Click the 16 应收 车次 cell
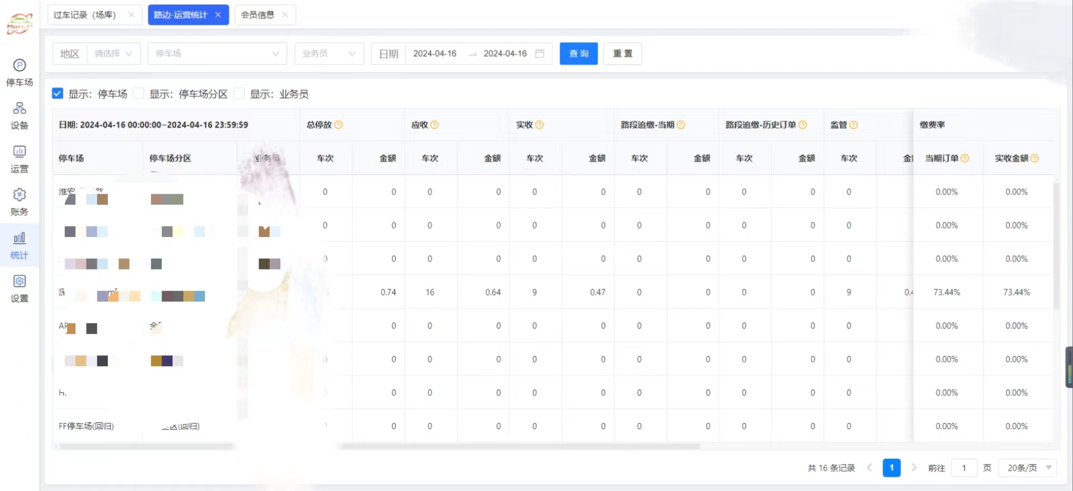The height and width of the screenshot is (491, 1073). click(430, 292)
